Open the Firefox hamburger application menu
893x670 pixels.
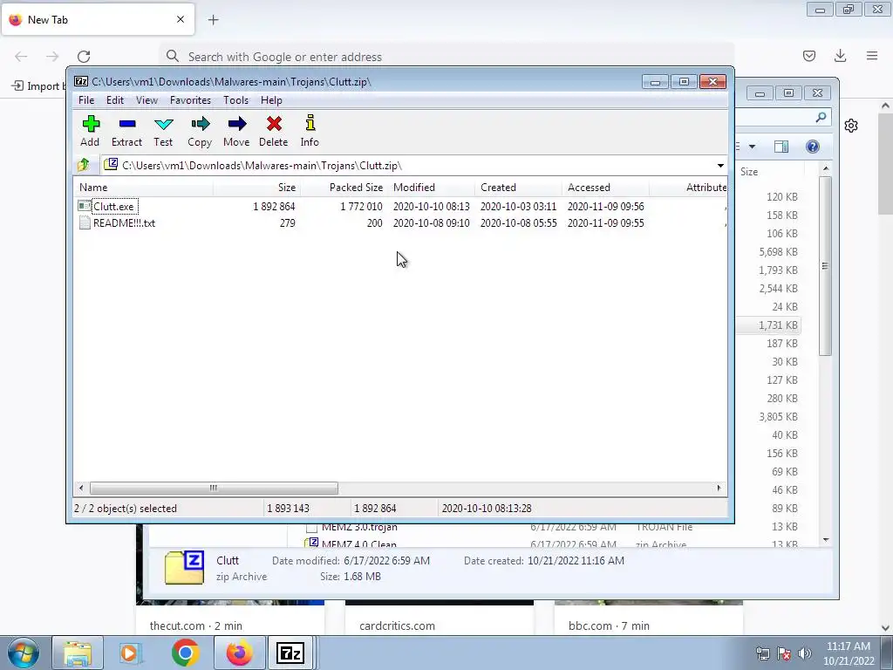(x=872, y=56)
